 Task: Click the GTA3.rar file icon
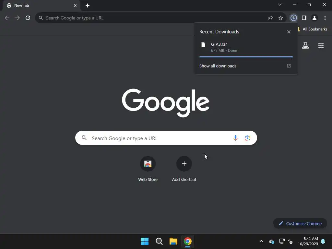(203, 45)
